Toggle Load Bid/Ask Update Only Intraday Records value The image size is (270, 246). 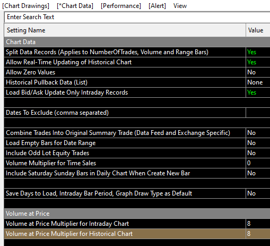click(258, 92)
